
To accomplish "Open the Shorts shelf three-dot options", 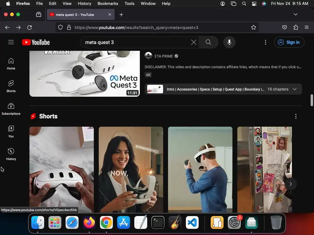I will (x=296, y=116).
